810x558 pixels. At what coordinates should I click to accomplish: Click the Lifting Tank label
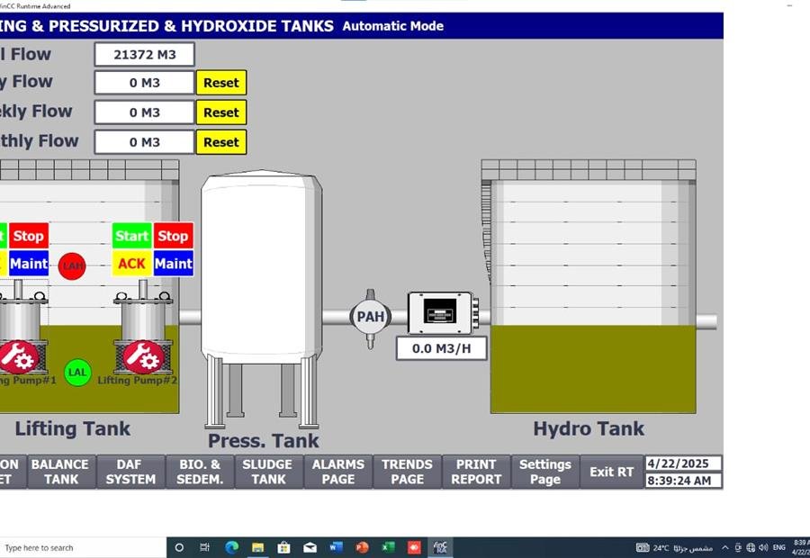click(x=72, y=428)
